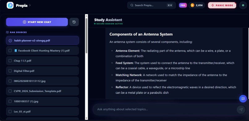The width and height of the screenshot is (249, 121).
Task: Open the user avatar O
Action: coord(243,5)
